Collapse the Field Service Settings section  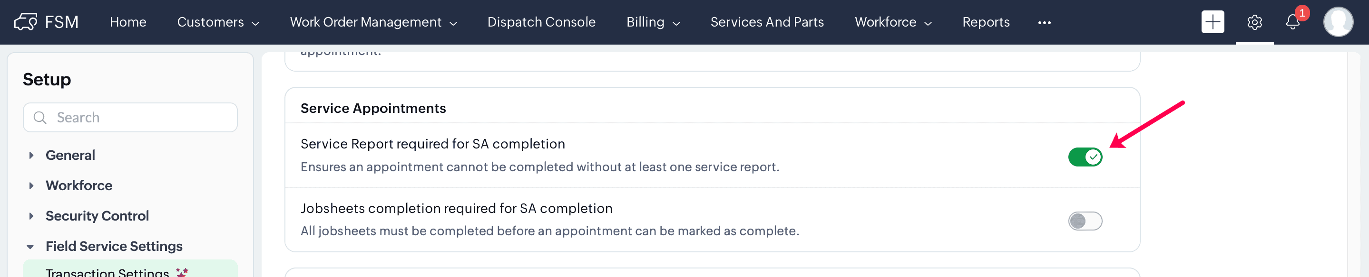[30, 247]
